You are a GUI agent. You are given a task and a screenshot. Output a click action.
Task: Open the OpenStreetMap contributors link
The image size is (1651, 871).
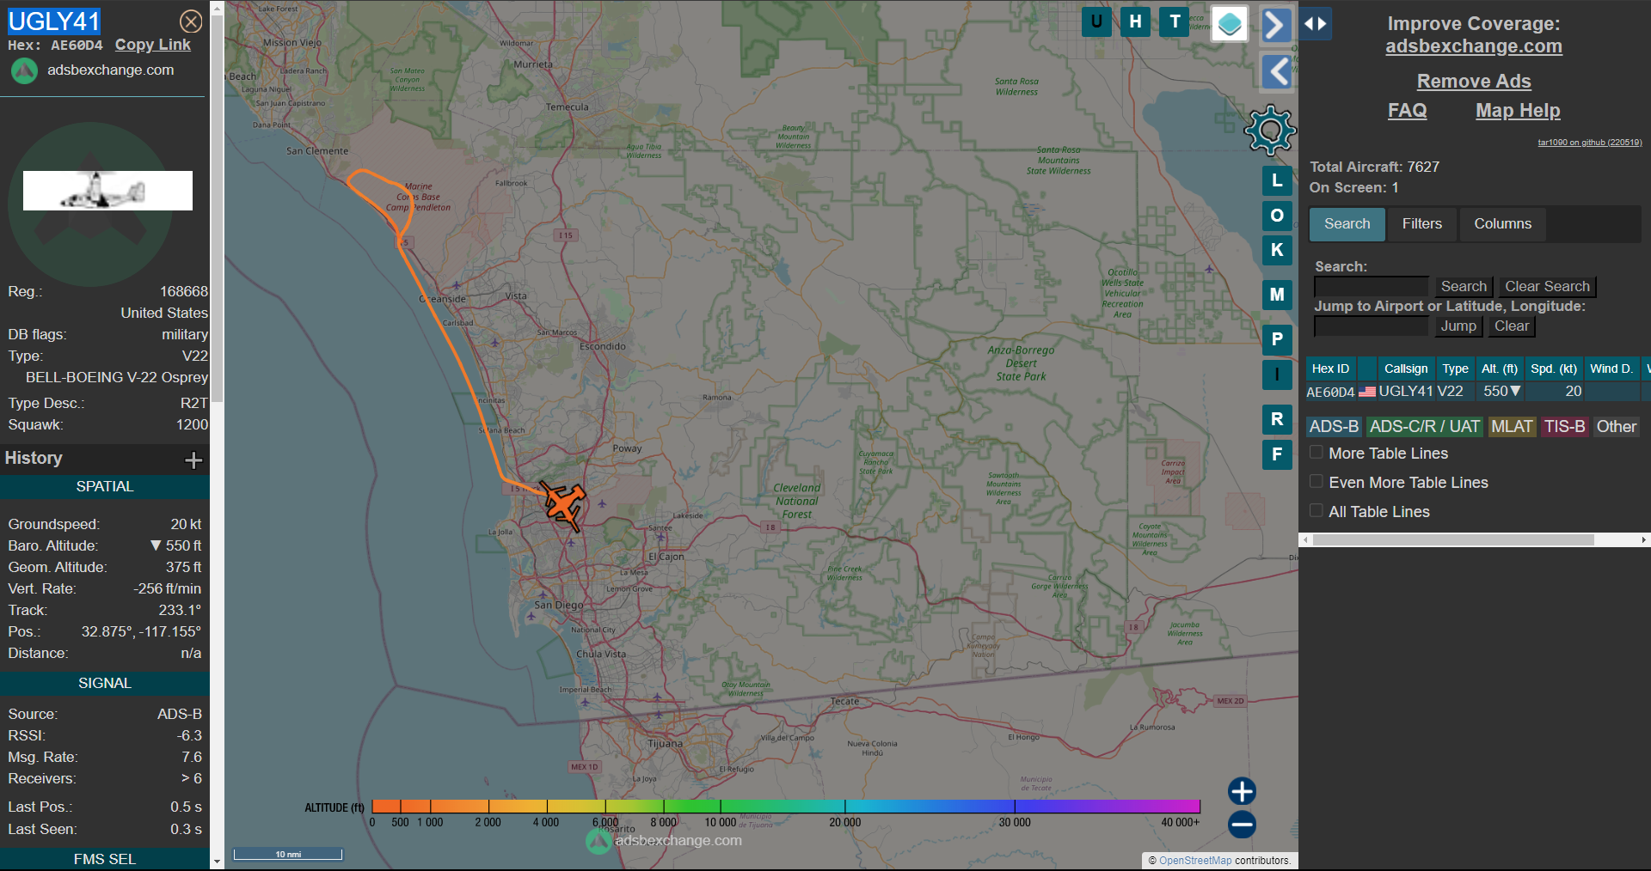point(1195,861)
